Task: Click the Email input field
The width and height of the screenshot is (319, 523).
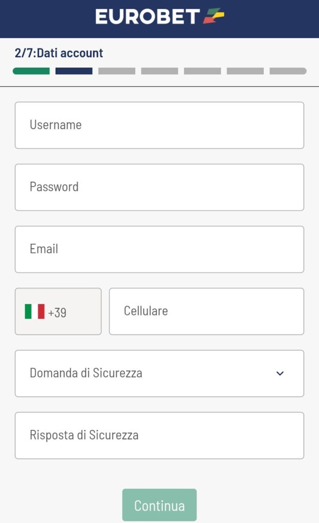Action: coord(159,249)
